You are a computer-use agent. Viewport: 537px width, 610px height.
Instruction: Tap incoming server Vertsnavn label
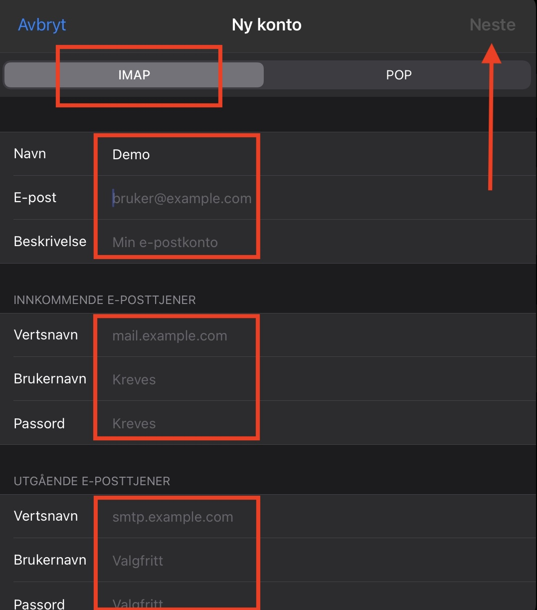pos(46,335)
